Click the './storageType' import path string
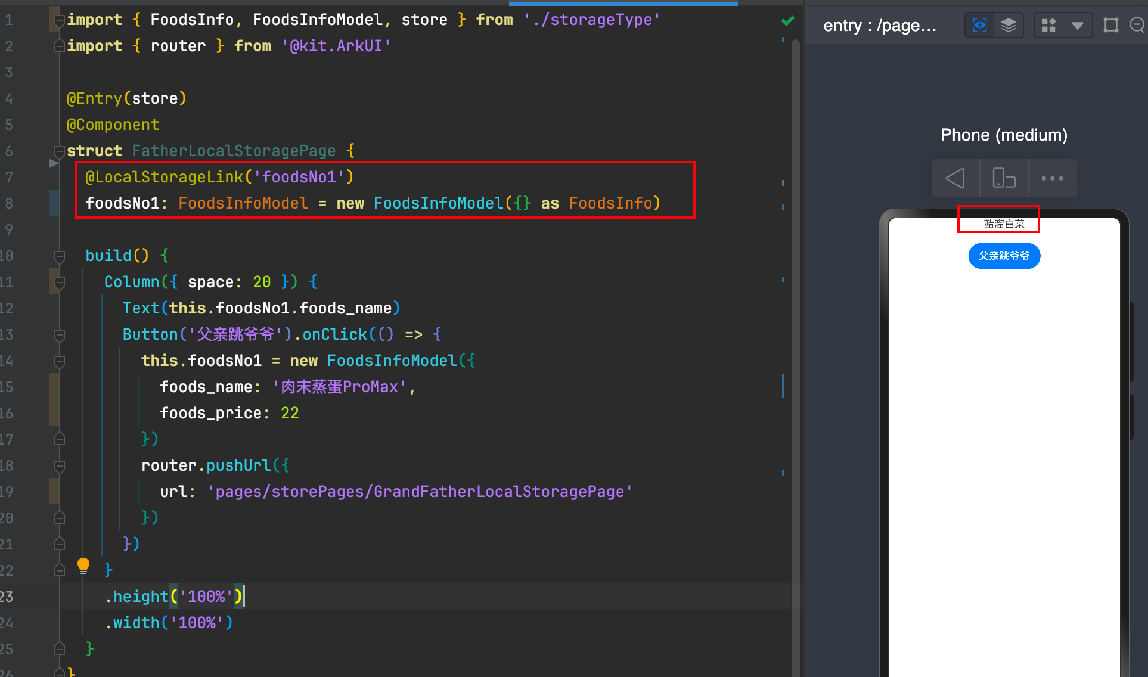The width and height of the screenshot is (1148, 677). 592,20
